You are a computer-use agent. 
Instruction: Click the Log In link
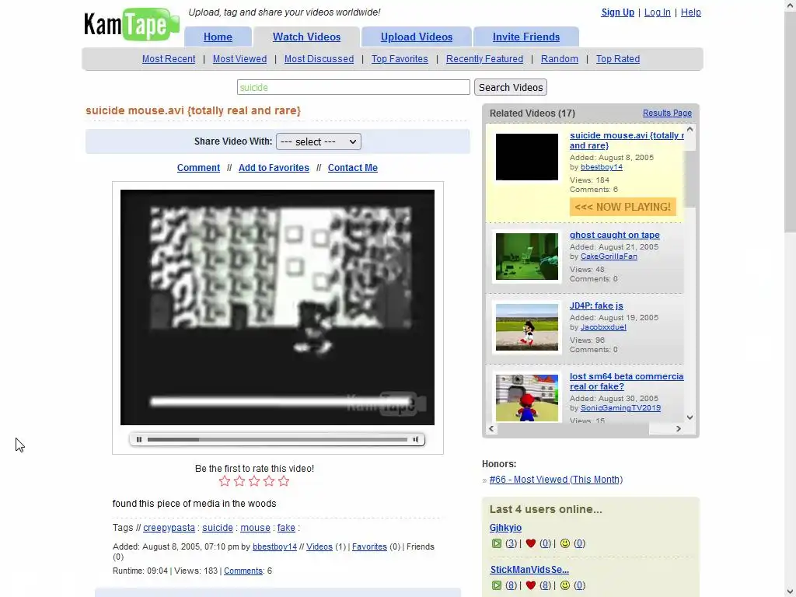pyautogui.click(x=658, y=12)
